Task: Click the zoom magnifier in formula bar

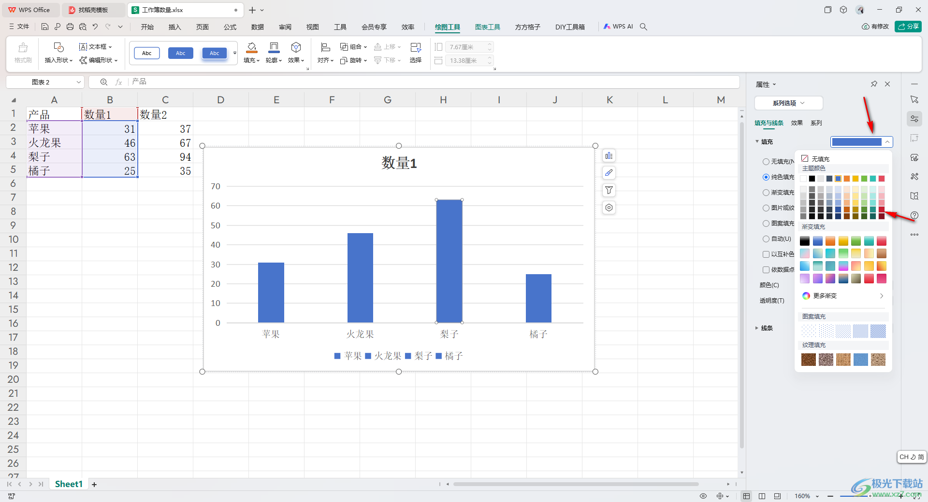Action: point(103,82)
